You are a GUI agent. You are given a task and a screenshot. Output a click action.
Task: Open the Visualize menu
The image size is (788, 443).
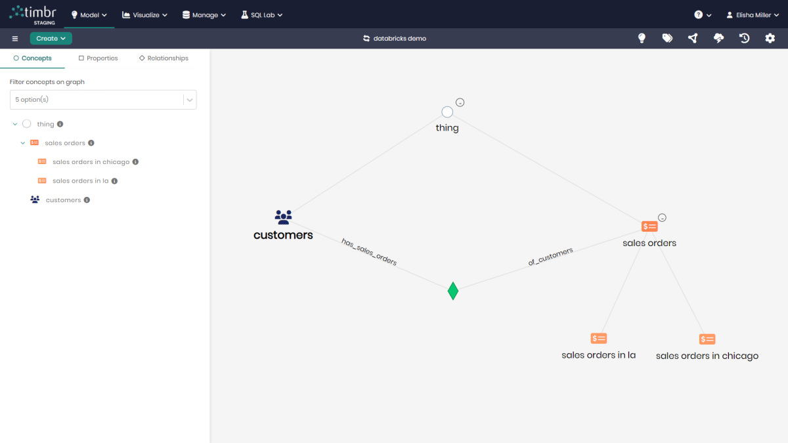point(144,14)
